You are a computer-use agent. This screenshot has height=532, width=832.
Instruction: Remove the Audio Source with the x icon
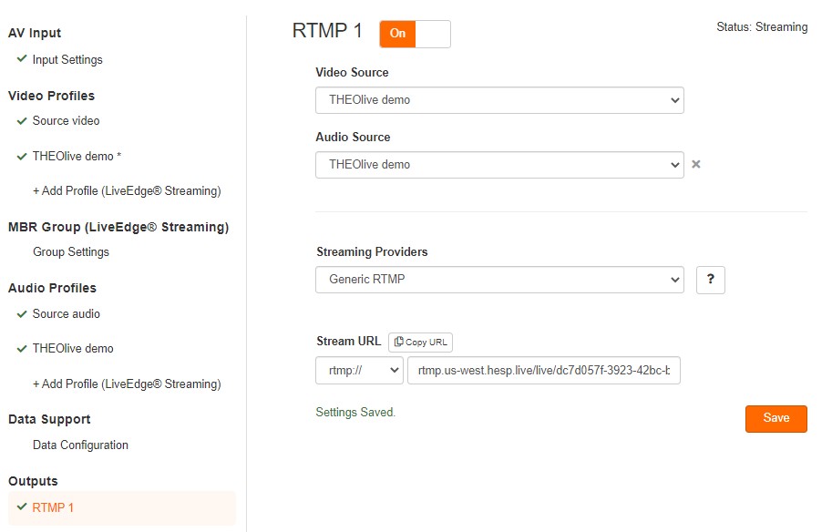coord(695,165)
